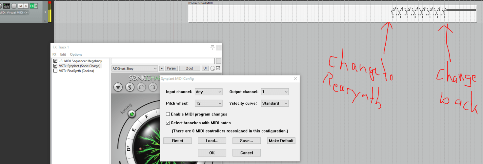Click the FX comment input field
483x164 pixels.
pos(163,61)
